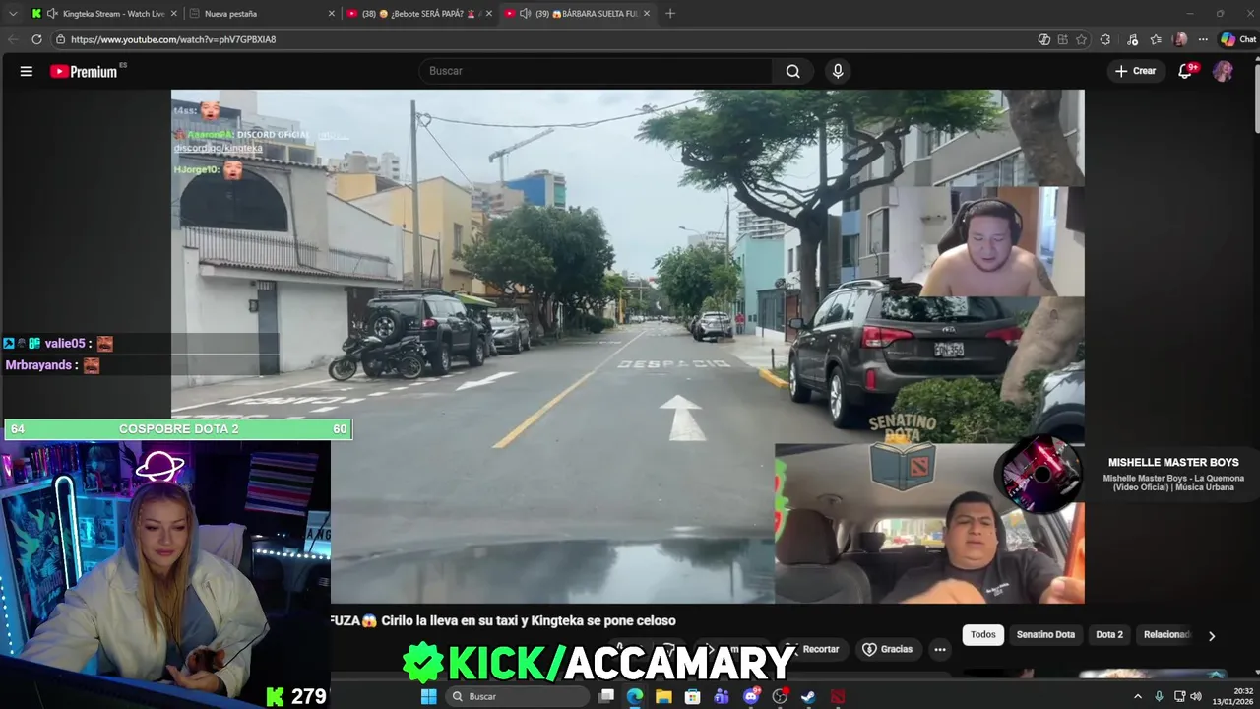The height and width of the screenshot is (709, 1260).
Task: Reload the page with the refresh icon
Action: (36, 39)
